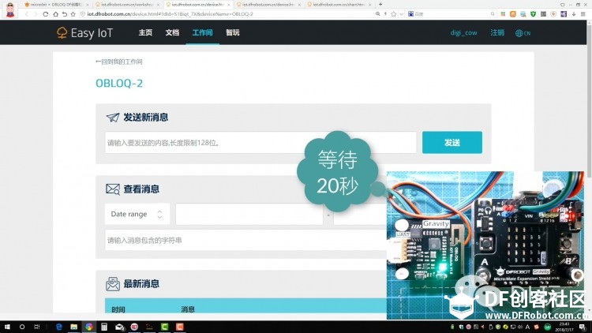592x333 pixels.
Task: Click the 最新消息 latest messages icon
Action: click(x=113, y=284)
